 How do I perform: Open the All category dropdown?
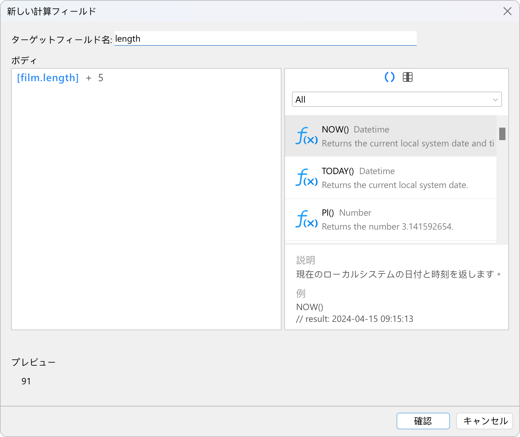point(397,99)
